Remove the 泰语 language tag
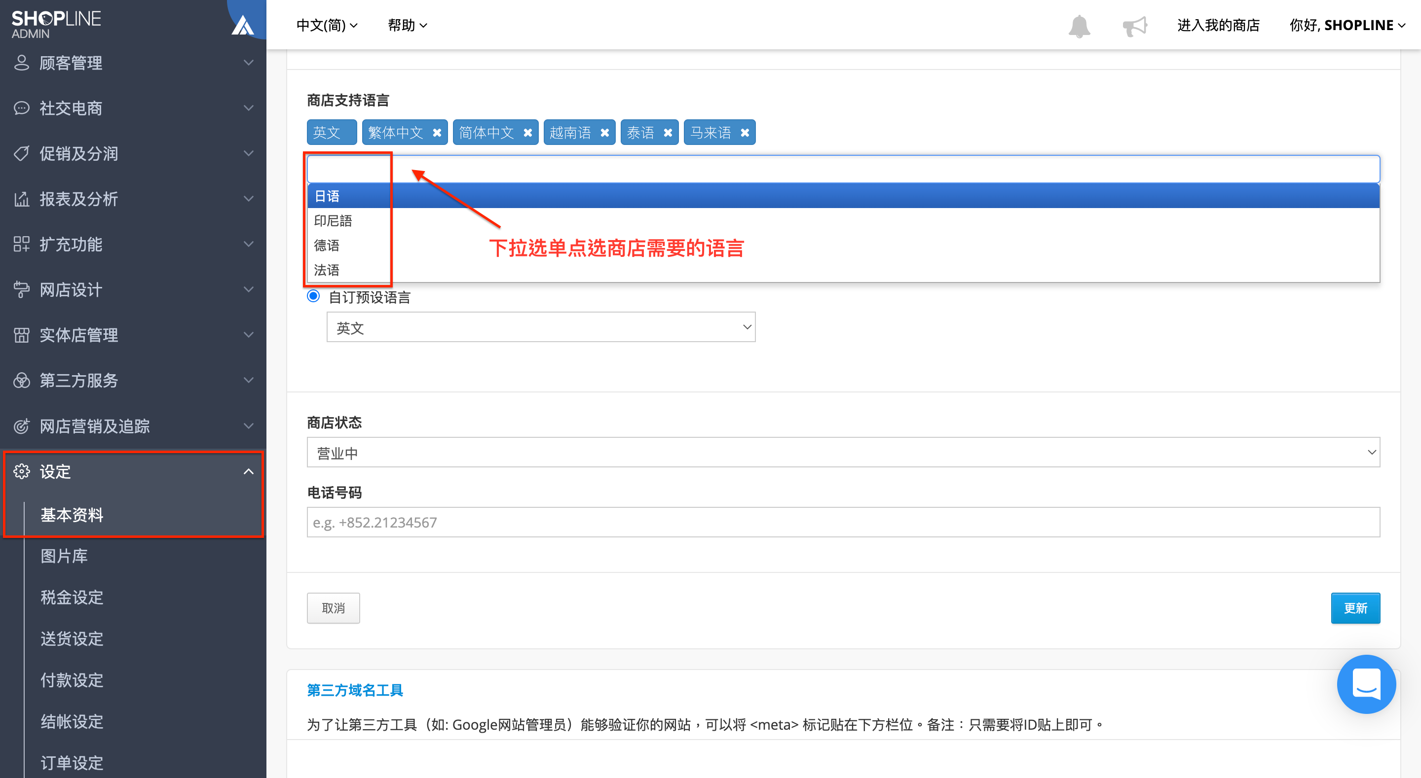Viewport: 1421px width, 778px height. (x=668, y=133)
